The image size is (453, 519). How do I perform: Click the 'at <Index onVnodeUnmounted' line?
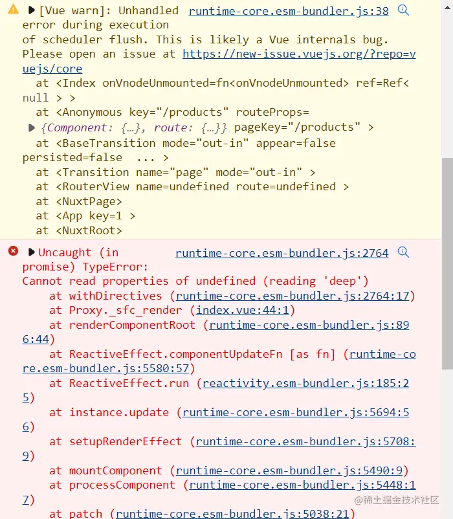tap(223, 83)
